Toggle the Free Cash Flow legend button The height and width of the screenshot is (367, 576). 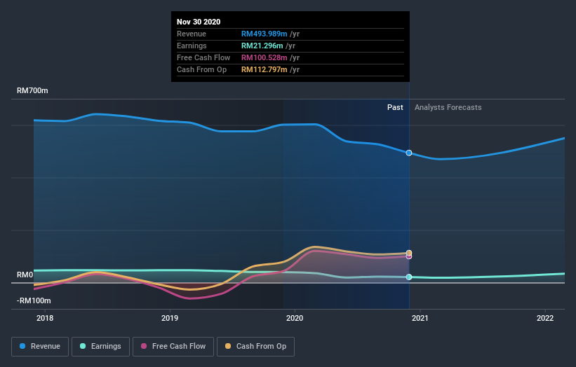(173, 347)
